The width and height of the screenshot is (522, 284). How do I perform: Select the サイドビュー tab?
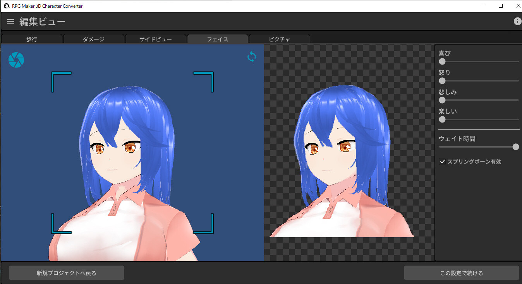tap(155, 39)
